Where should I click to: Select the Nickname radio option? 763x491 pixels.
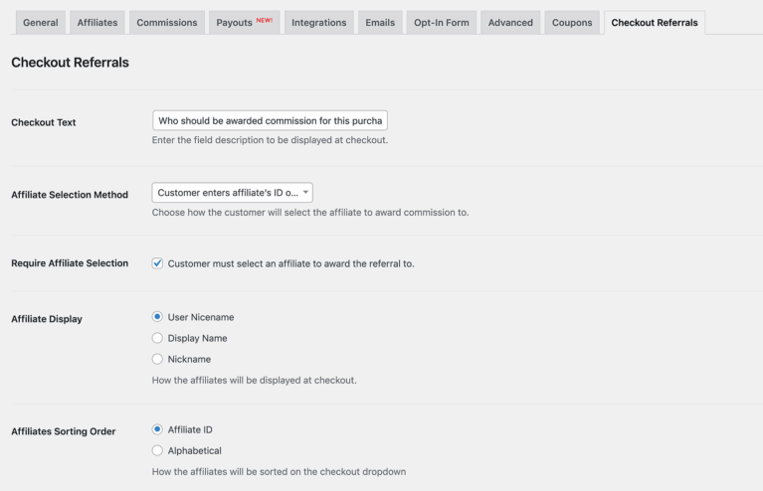157,359
